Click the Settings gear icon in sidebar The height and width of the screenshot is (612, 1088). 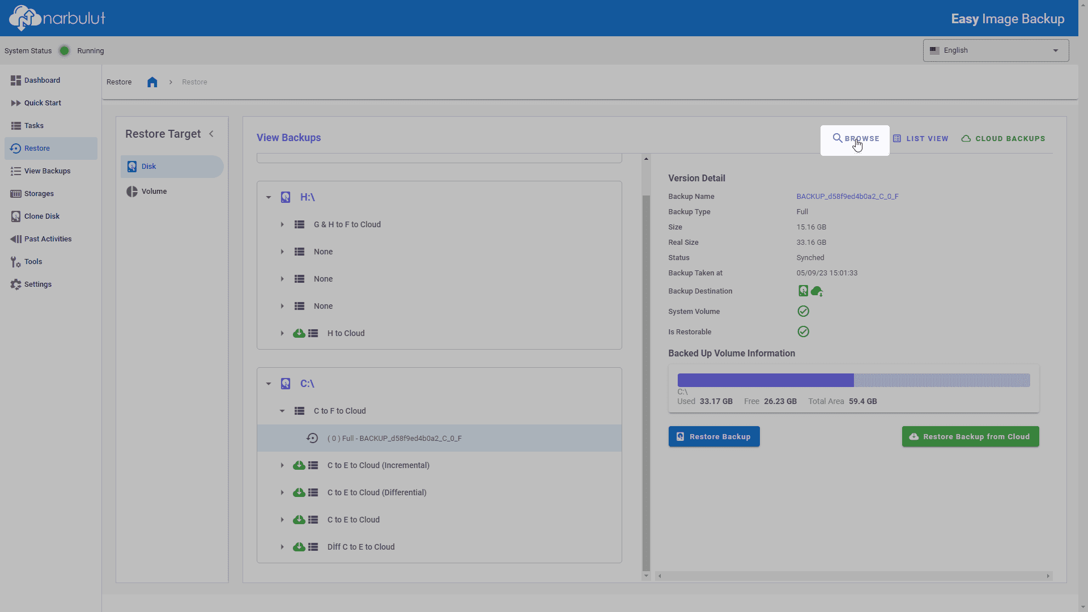coord(16,284)
